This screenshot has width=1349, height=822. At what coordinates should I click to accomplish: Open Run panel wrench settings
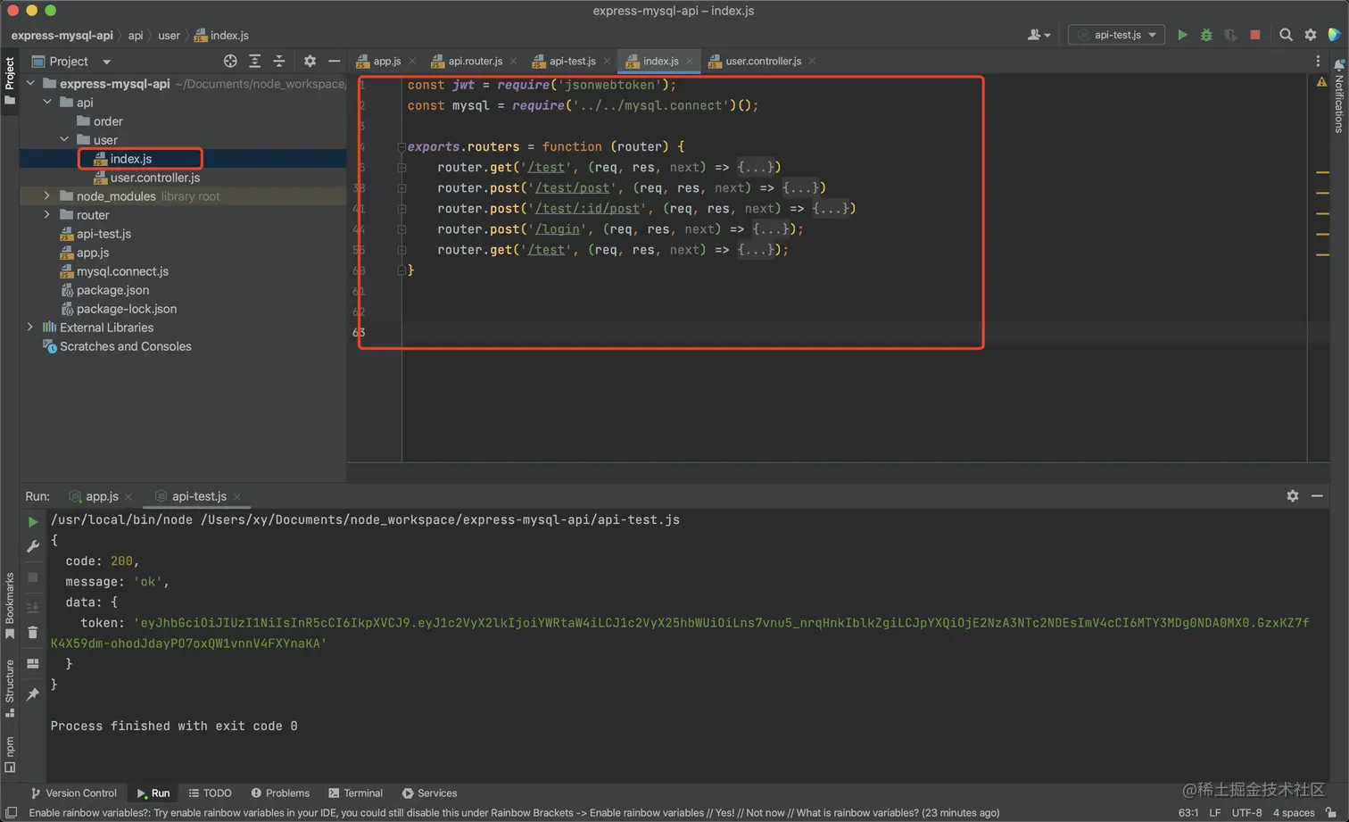pyautogui.click(x=33, y=546)
